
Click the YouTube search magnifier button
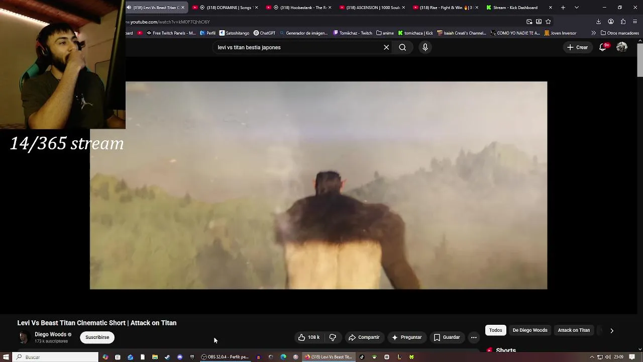click(402, 47)
